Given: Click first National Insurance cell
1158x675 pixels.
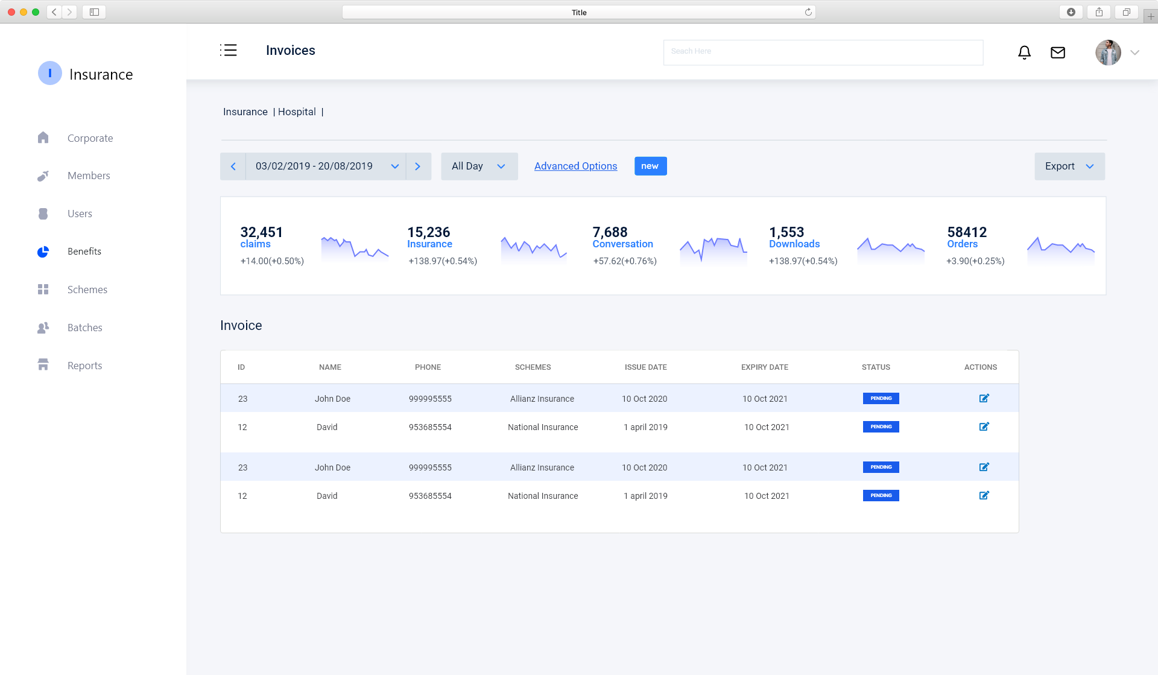Looking at the screenshot, I should pos(543,427).
